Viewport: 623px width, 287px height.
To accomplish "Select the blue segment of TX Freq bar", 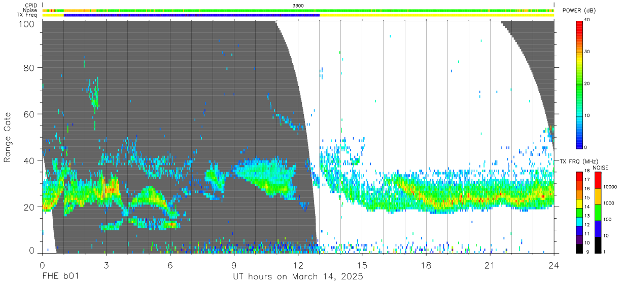I will pos(192,15).
